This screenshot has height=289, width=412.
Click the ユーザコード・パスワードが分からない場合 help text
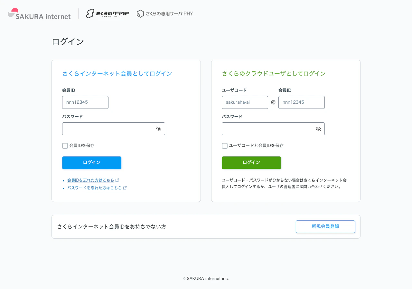tap(284, 183)
